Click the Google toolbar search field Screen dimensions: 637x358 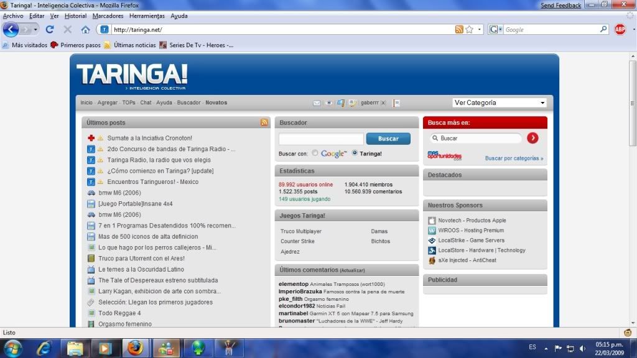tap(551, 30)
